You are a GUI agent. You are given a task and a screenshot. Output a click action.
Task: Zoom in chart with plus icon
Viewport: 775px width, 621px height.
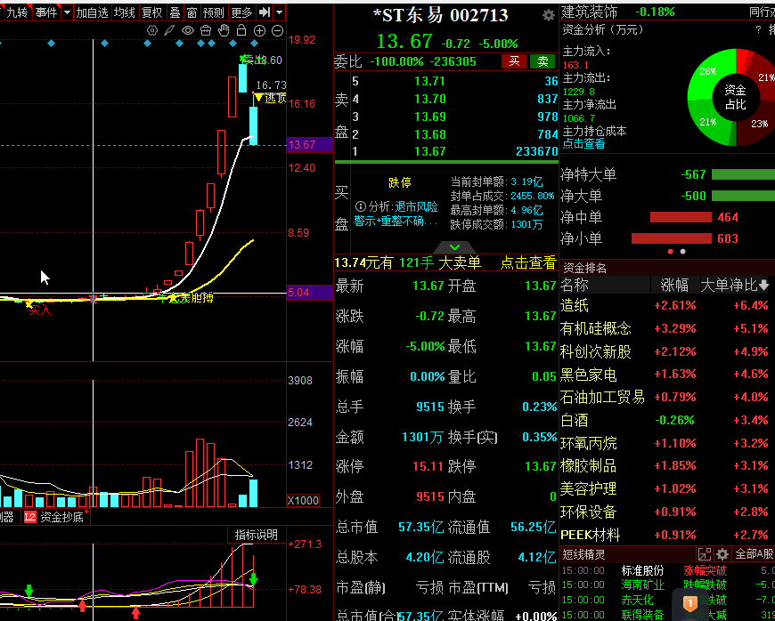259,30
